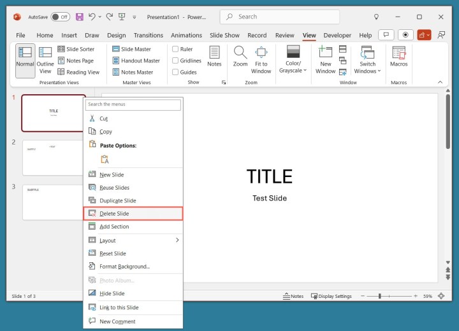
Task: Toggle AutoSave switch
Action: pyautogui.click(x=61, y=17)
